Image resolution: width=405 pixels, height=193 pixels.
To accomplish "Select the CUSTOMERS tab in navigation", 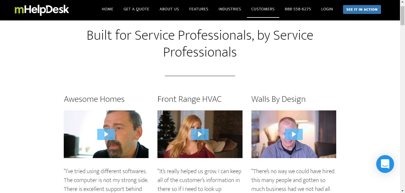I will (263, 9).
